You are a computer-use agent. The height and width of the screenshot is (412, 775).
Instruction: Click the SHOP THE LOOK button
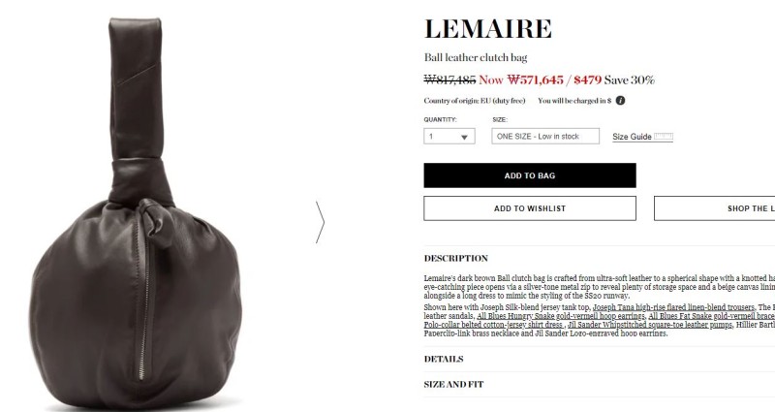click(715, 208)
